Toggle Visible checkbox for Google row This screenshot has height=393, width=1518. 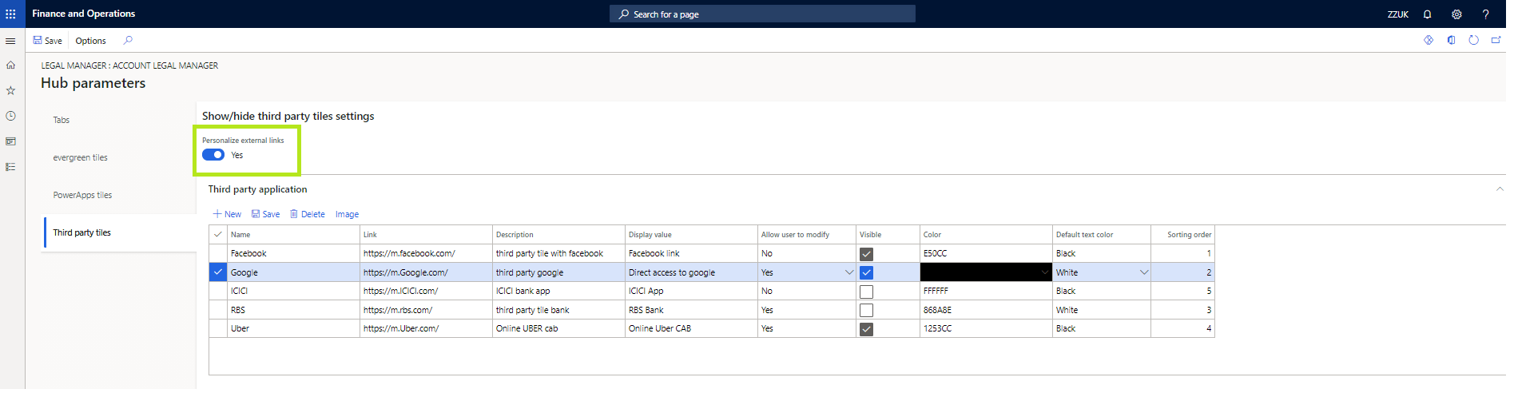(866, 272)
